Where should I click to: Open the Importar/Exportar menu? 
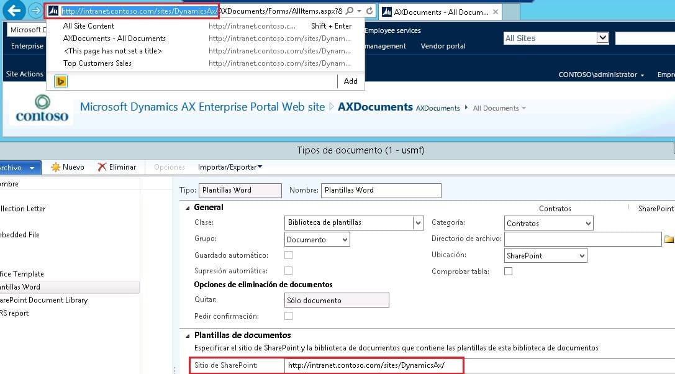pyautogui.click(x=230, y=167)
